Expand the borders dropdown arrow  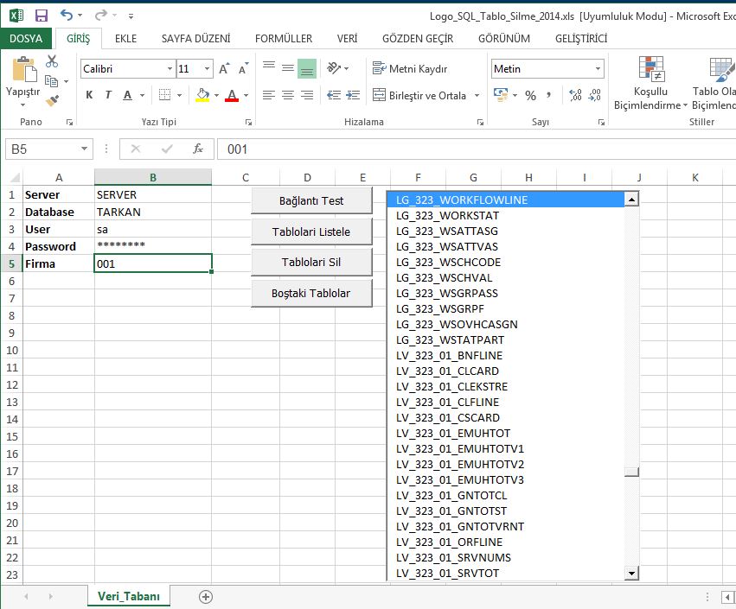point(179,95)
